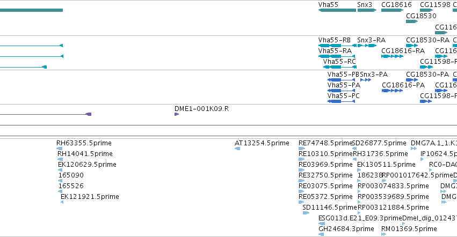
Task: Click the RM01369.5prime EST label
Action: tap(409, 229)
